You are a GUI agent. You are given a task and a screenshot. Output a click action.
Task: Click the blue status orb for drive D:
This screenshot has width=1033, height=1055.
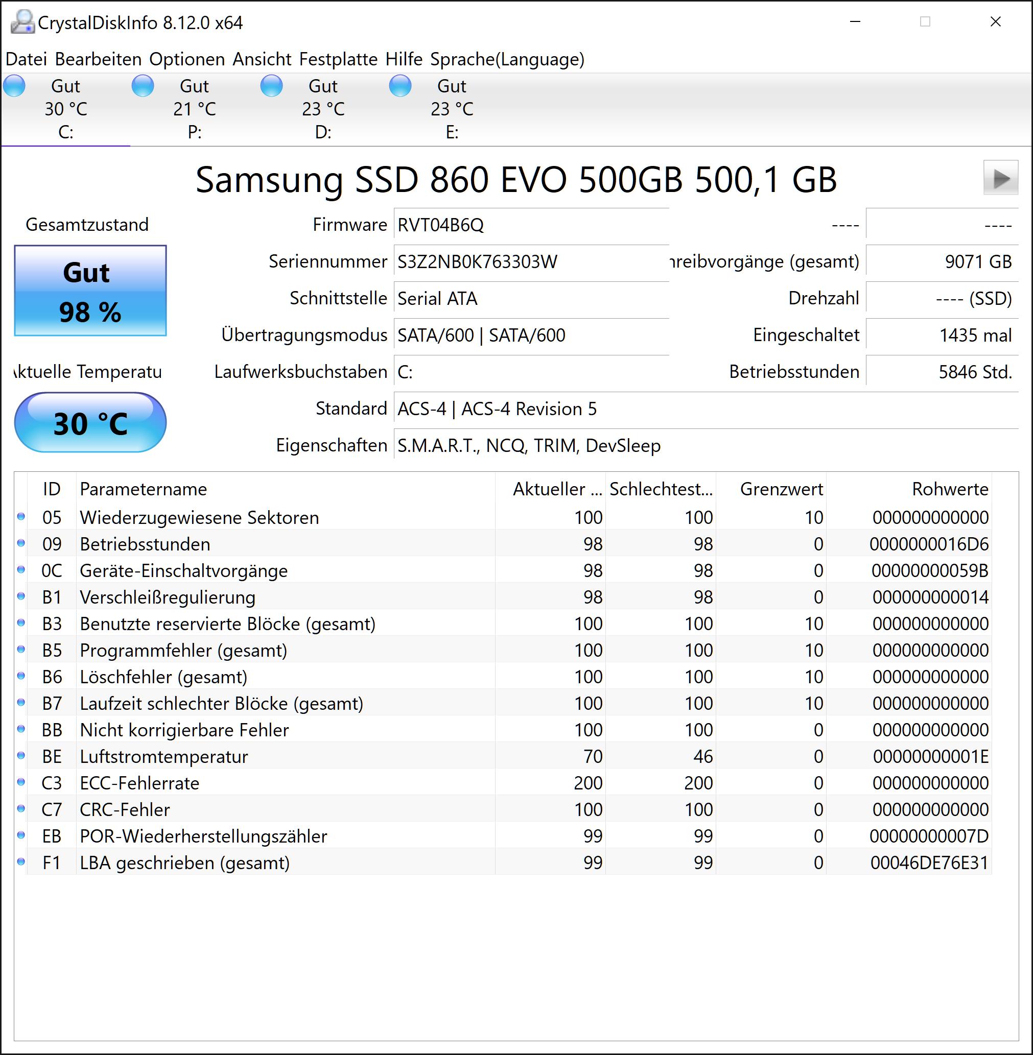tap(272, 86)
